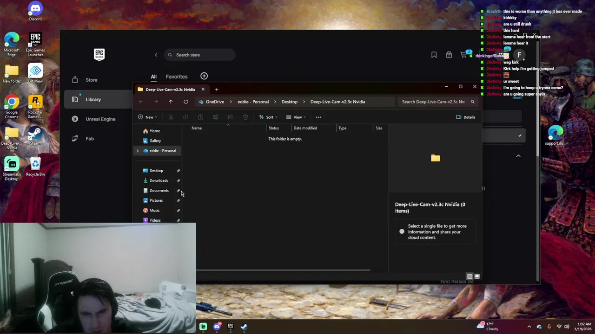The width and height of the screenshot is (595, 334).
Task: Close the Deep-Live-Cam Explorer tab
Action: coord(203,89)
